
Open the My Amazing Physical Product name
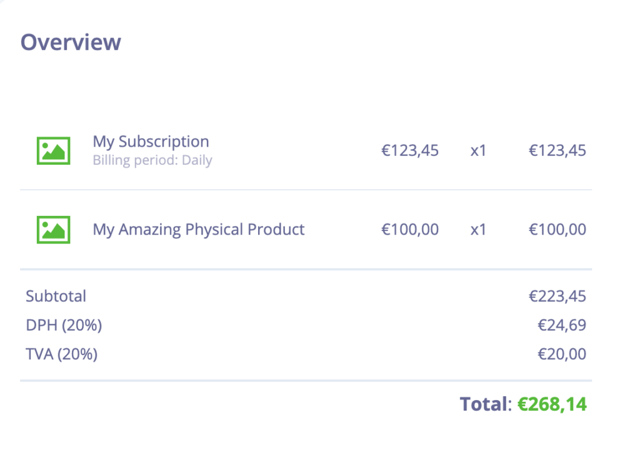199,230
